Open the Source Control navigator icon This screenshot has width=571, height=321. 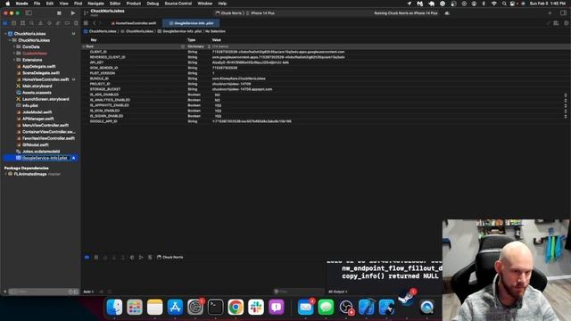pos(14,23)
